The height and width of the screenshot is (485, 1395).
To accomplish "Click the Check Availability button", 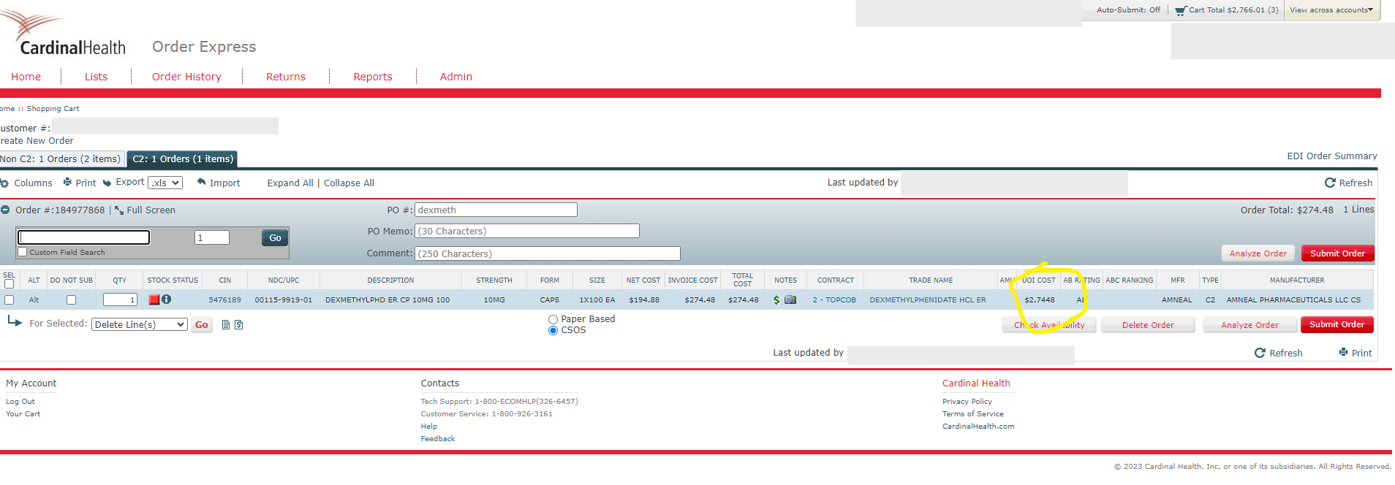I will tap(1049, 325).
